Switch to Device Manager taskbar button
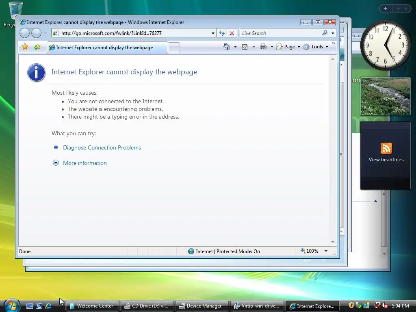The height and width of the screenshot is (312, 416). (x=202, y=306)
